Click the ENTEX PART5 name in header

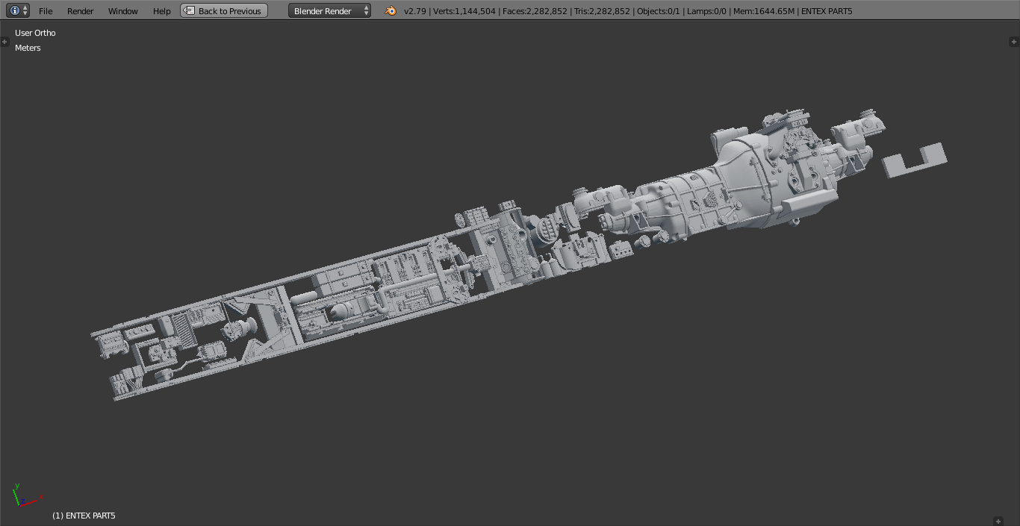point(827,11)
